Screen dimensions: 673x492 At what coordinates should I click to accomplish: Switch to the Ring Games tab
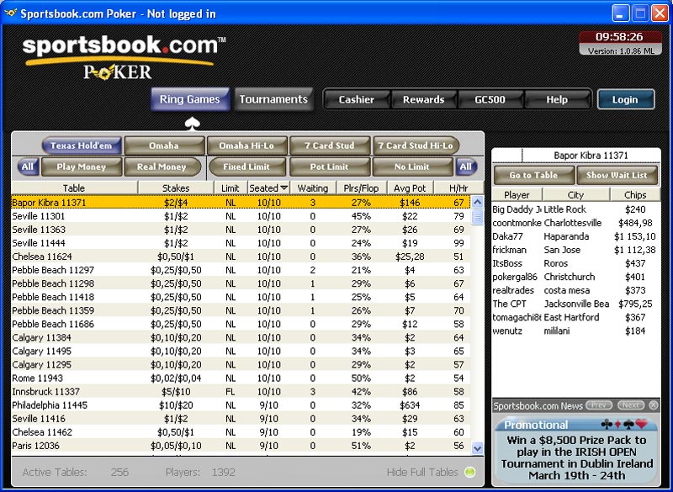(x=190, y=99)
